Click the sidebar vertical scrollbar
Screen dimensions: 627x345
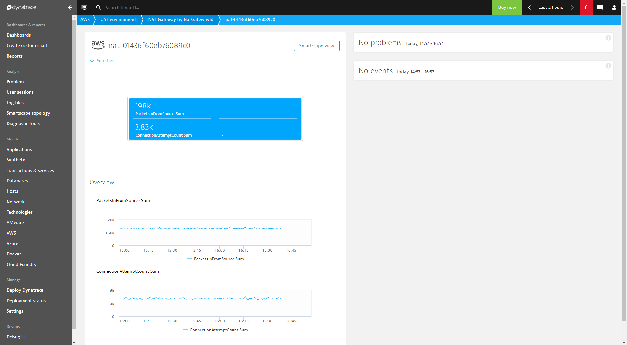(x=74, y=174)
